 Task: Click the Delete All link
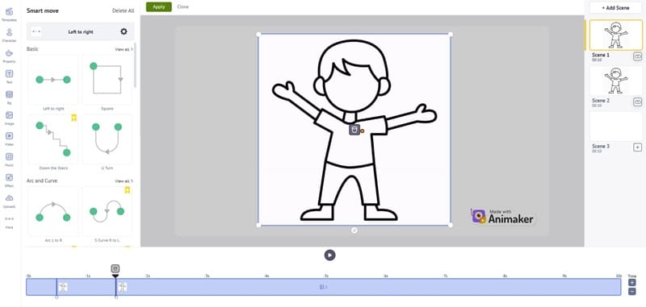123,10
